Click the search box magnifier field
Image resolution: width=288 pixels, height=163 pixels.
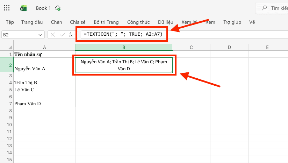click(x=272, y=8)
